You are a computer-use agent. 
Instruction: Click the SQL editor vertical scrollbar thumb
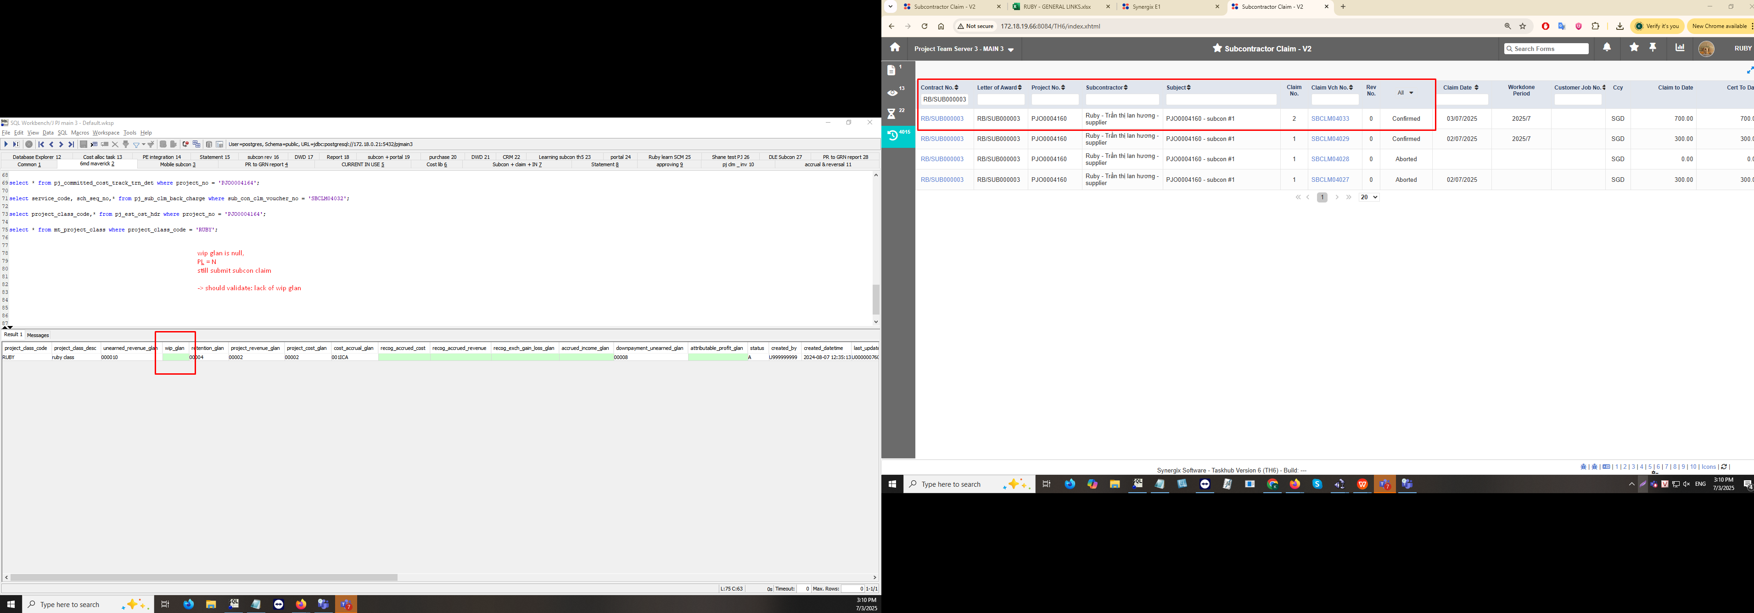[876, 299]
